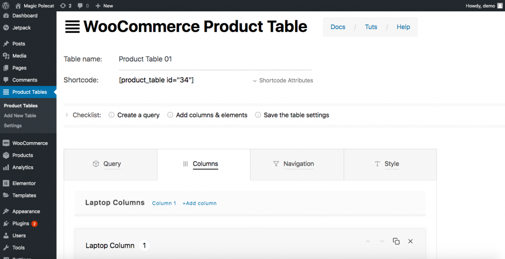Open WooCommerce in the sidebar
The width and height of the screenshot is (505, 259).
(30, 143)
